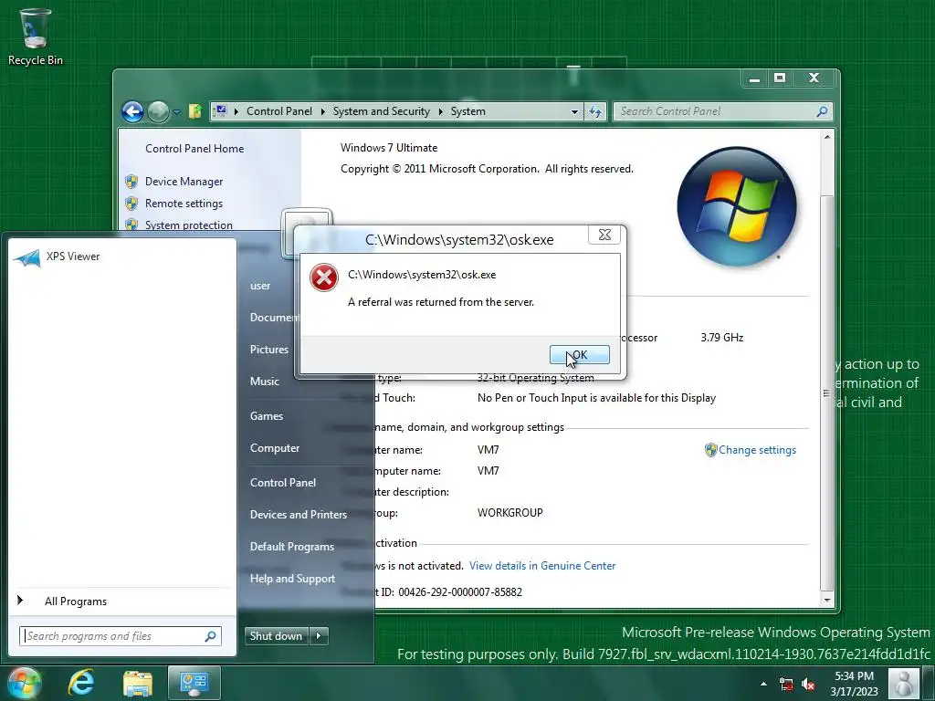Click the error icon in the dialog
The image size is (935, 701).
tap(324, 277)
